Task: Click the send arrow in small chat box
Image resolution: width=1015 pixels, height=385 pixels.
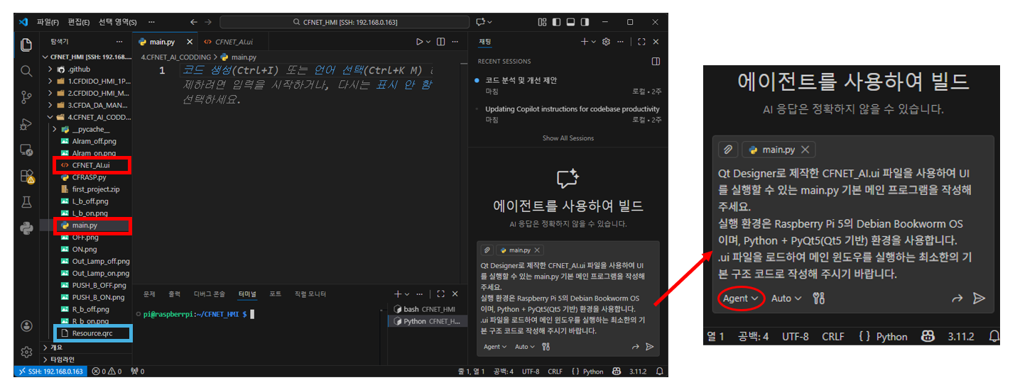Action: (649, 347)
